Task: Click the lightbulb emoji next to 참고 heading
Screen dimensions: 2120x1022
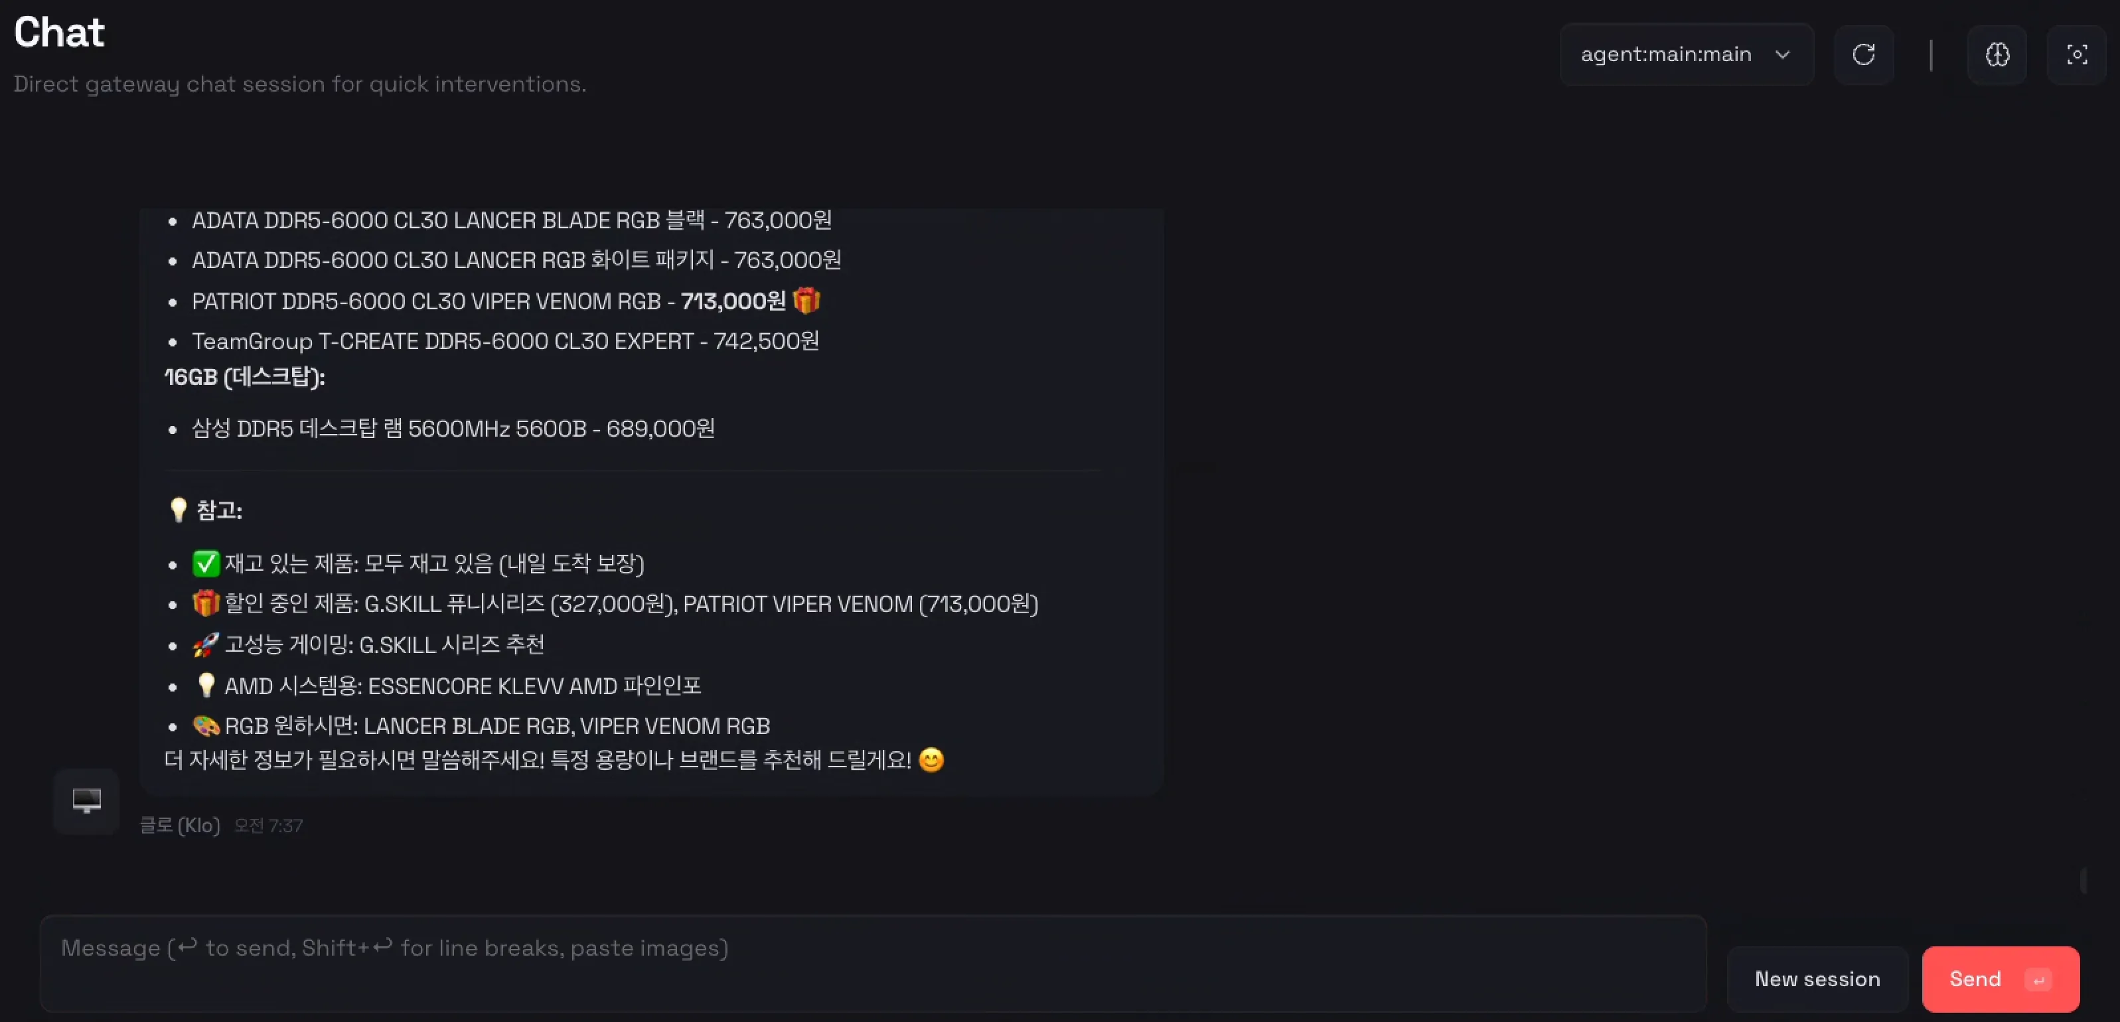Action: tap(177, 510)
